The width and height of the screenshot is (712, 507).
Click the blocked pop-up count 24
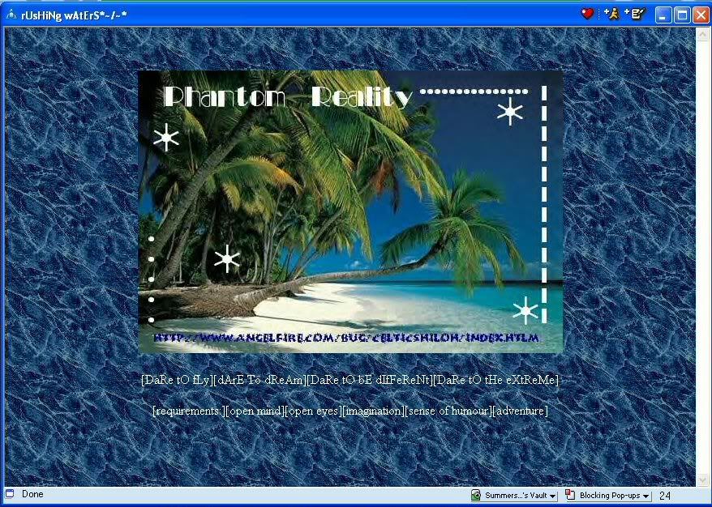coord(665,496)
